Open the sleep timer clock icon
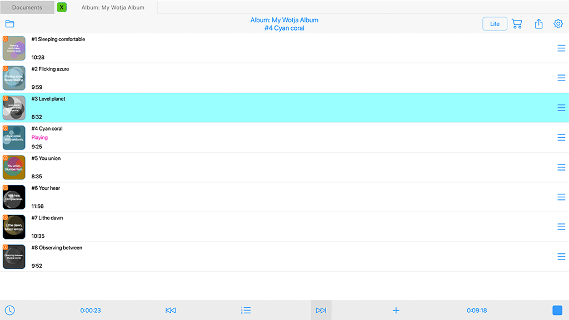This screenshot has width=569, height=320. (9, 311)
